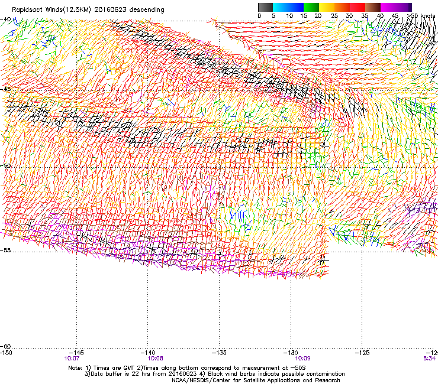Click the "-140" longitude label
Screen dimensions: 438x384
click(148, 353)
